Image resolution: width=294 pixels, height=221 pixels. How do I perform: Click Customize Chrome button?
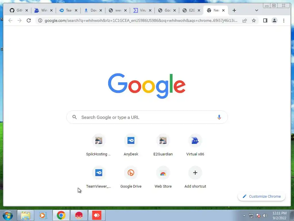click(262, 196)
